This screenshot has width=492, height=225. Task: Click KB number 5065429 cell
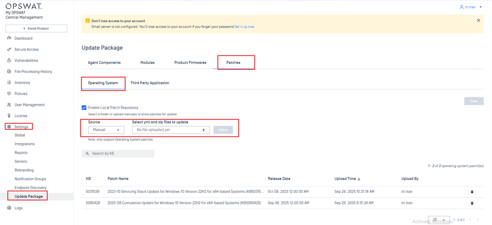pos(93,203)
